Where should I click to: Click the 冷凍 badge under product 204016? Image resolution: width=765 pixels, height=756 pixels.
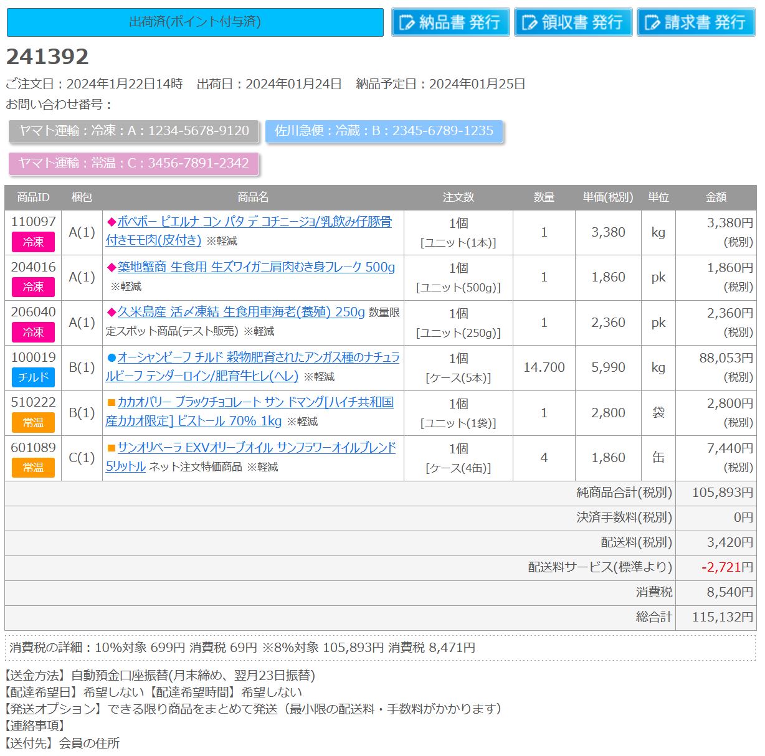33,287
